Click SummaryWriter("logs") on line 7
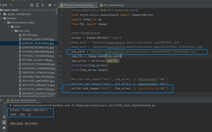Screen dimensions: 212x132 pyautogui.click(x=104, y=38)
